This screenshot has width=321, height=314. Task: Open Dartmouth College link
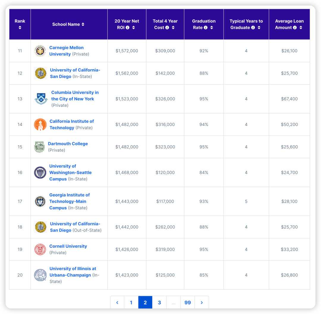pos(68,144)
